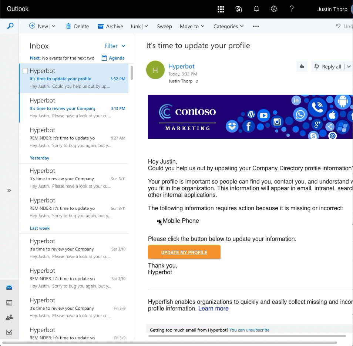This screenshot has height=346, width=353.
Task: Click the Contoso Marketing banner image
Action: [251, 117]
